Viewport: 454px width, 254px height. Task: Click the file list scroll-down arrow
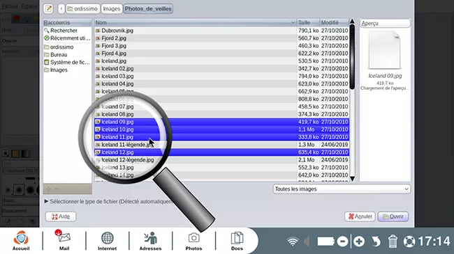pyautogui.click(x=352, y=179)
